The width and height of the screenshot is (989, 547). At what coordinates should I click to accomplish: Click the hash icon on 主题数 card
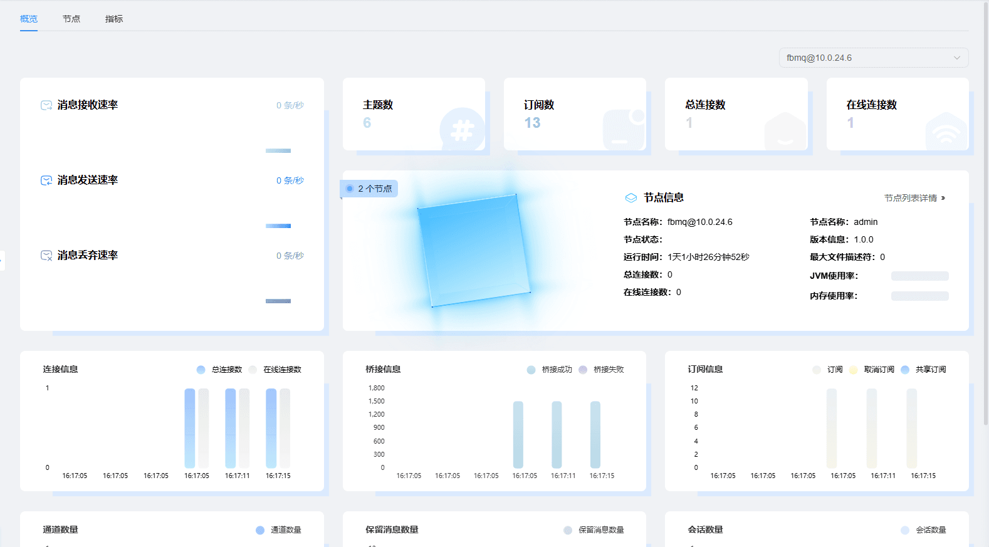(463, 130)
